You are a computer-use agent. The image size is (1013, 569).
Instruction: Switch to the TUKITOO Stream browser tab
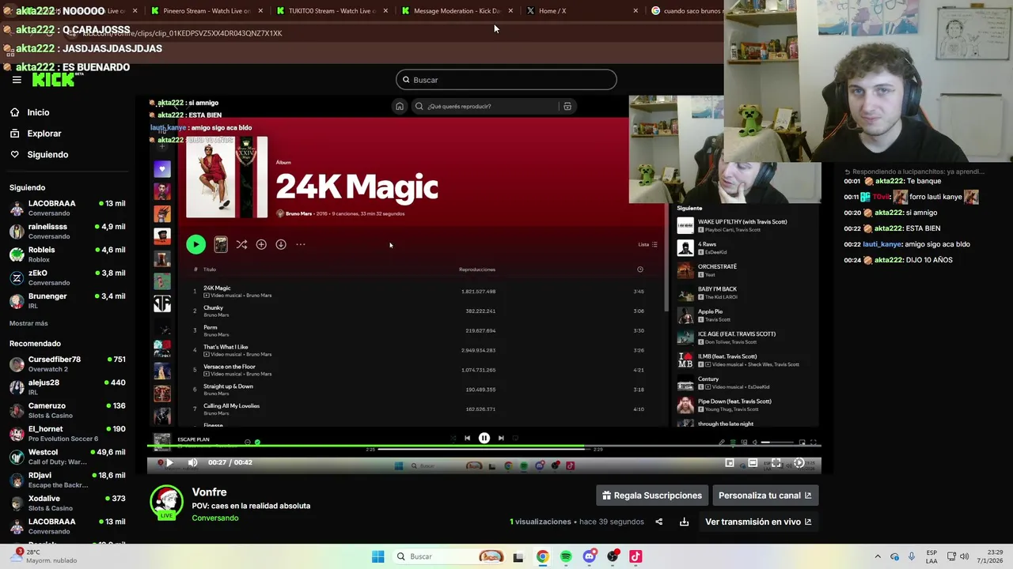pyautogui.click(x=332, y=11)
